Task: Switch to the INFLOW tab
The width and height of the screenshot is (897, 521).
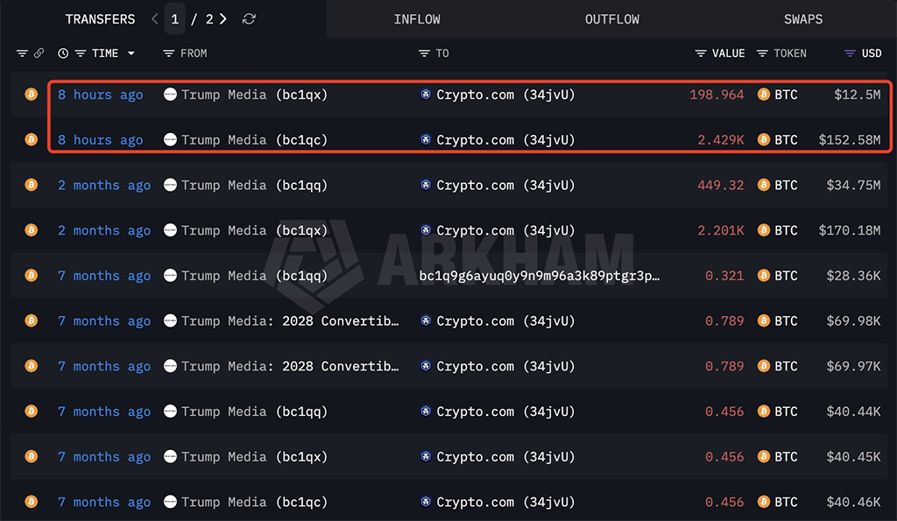Action: [417, 19]
